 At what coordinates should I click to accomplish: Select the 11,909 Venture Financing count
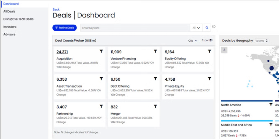pyautogui.click(x=116, y=52)
